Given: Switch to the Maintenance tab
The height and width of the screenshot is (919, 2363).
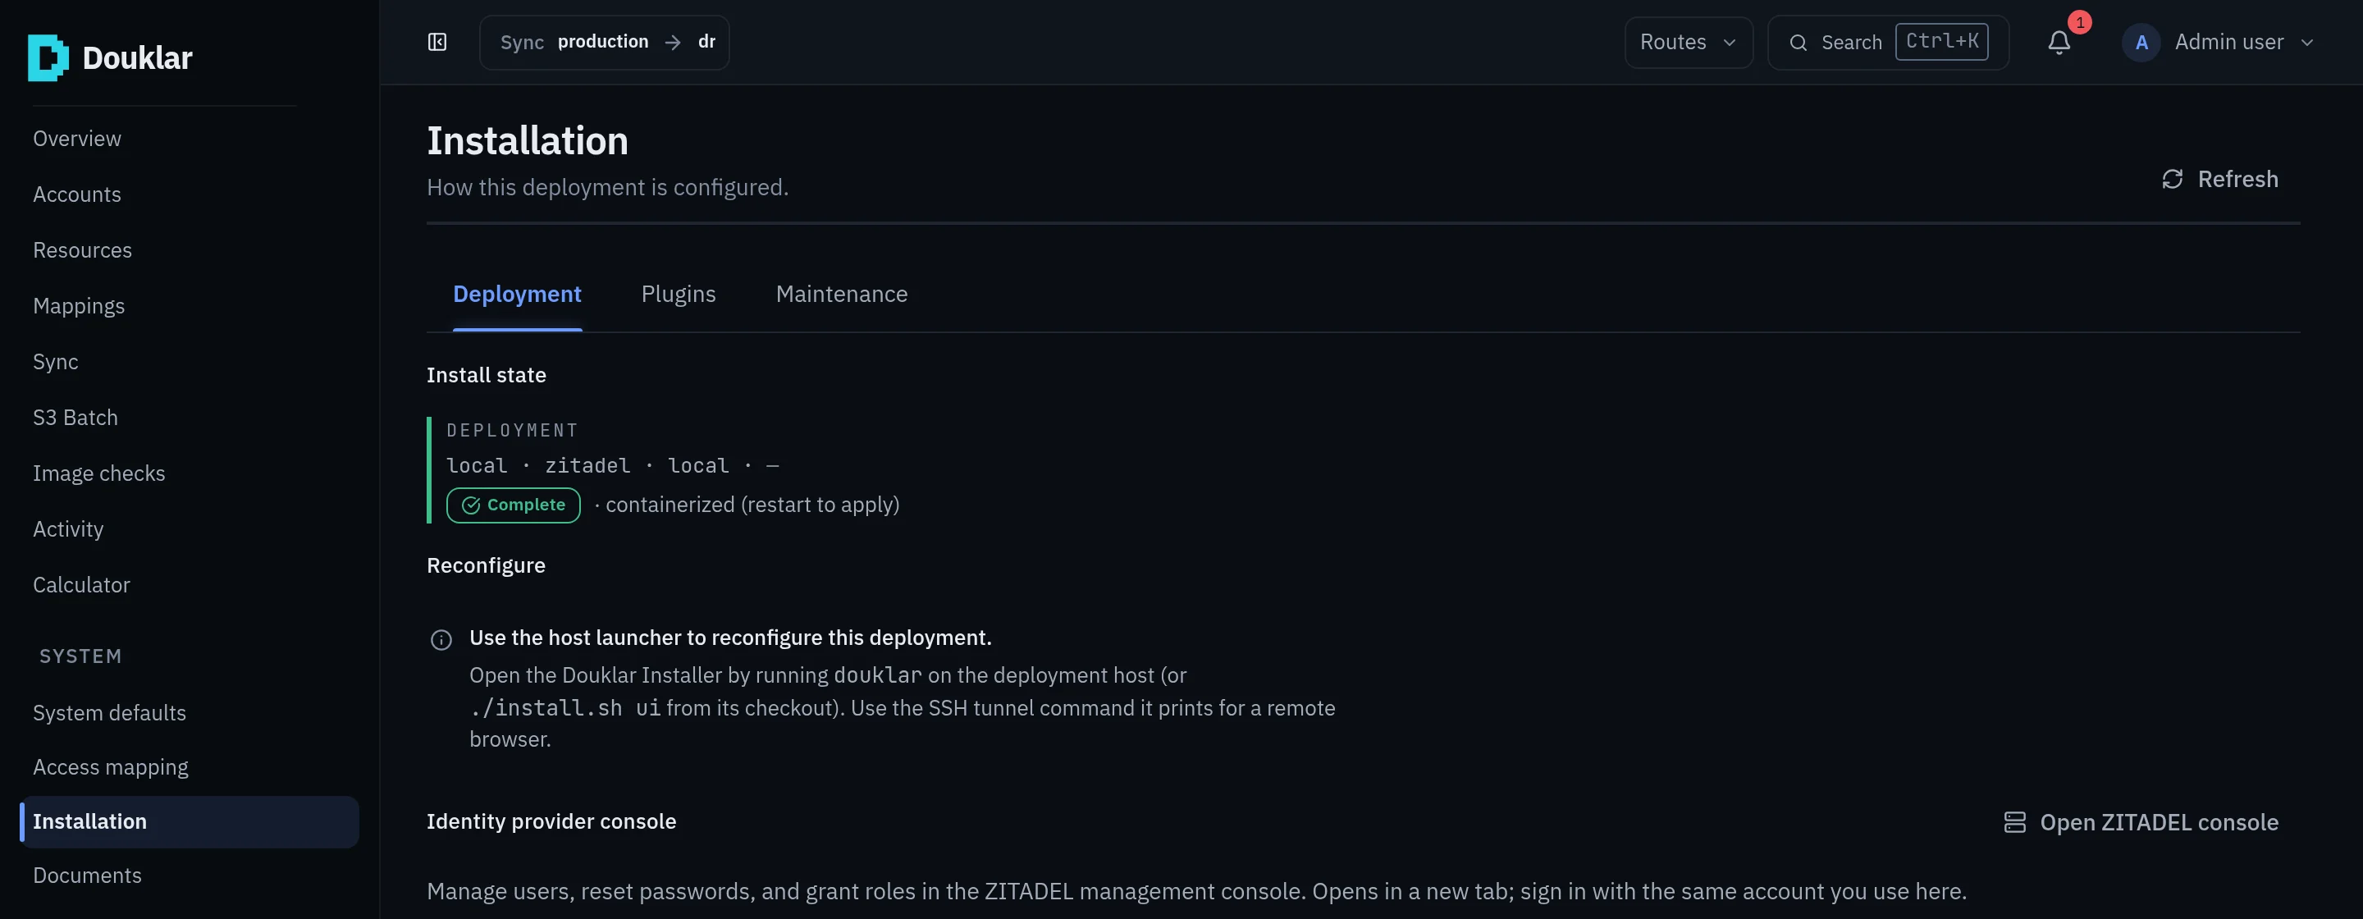Looking at the screenshot, I should coord(842,295).
